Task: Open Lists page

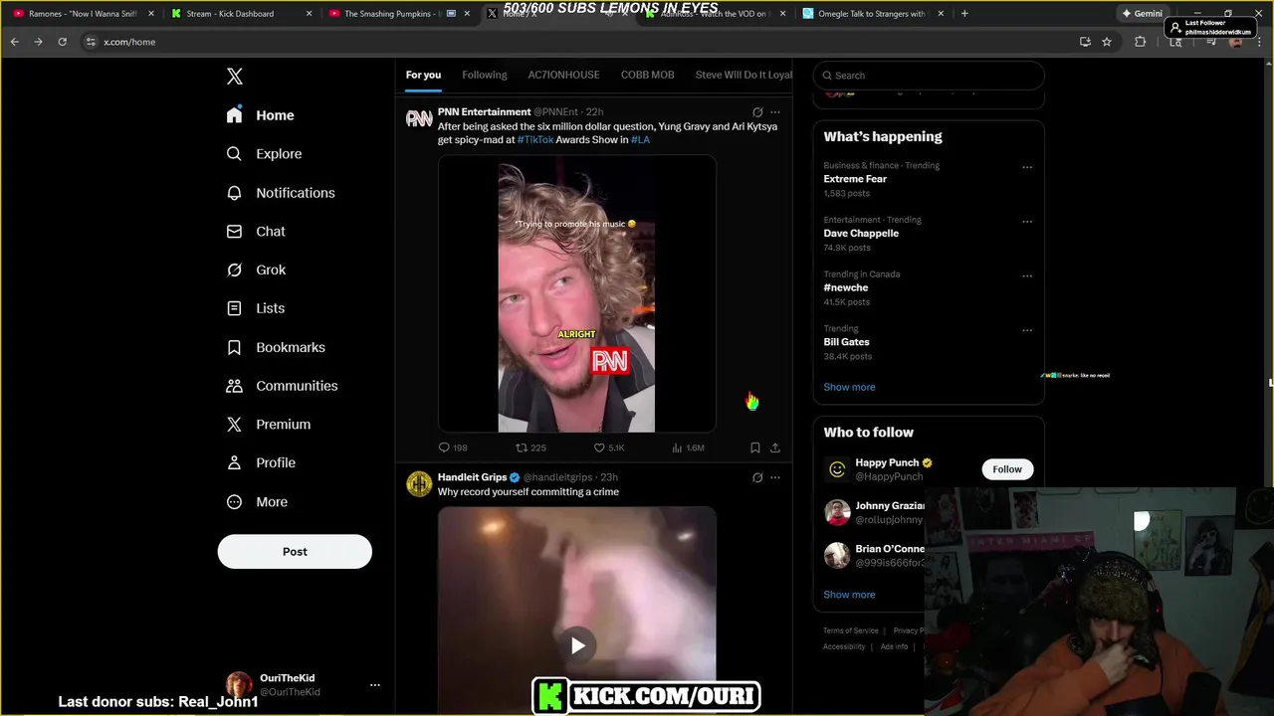Action: [256, 308]
